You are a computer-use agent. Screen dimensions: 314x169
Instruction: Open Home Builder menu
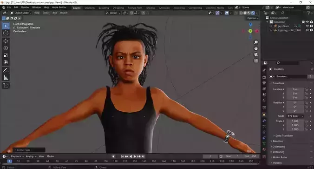click(59, 7)
